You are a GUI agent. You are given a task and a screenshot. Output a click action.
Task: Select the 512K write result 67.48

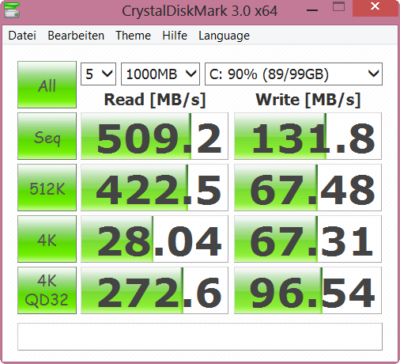point(308,188)
